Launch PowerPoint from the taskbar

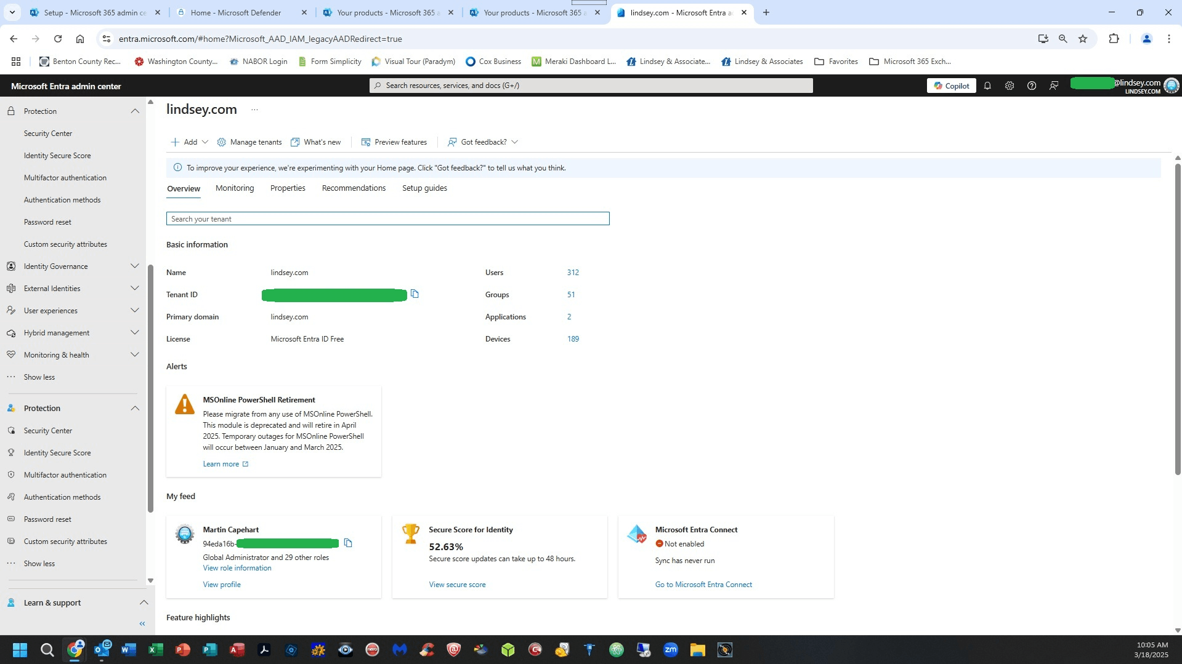pyautogui.click(x=183, y=649)
